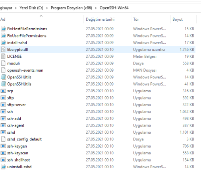
Task: Click Uygulama uzantısı type cell
Action: 149,50
